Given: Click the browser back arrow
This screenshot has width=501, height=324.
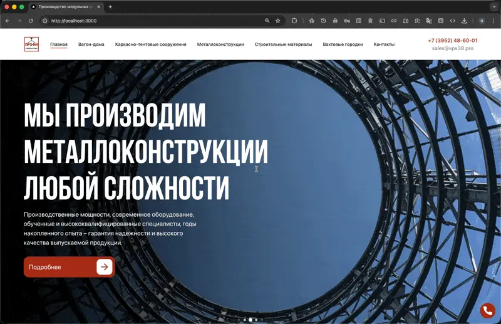Looking at the screenshot, I should click(x=8, y=21).
